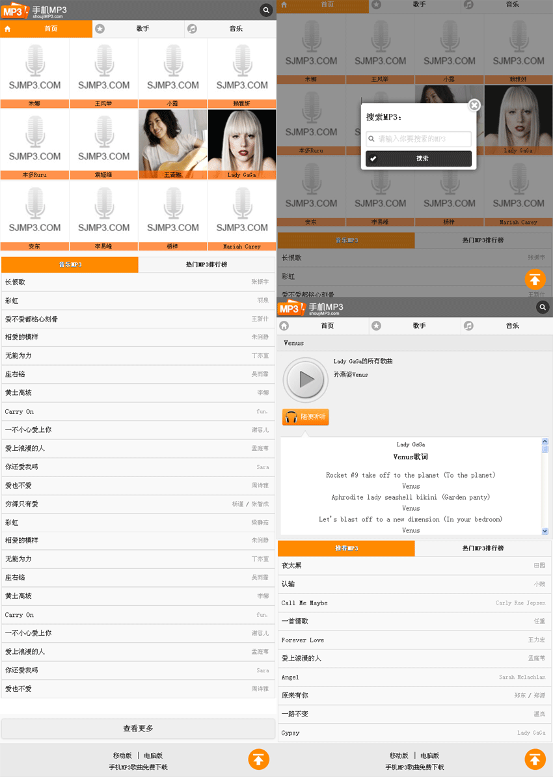This screenshot has width=553, height=777.
Task: Click the star icon beside 歌手 on the Venus page
Action: 376,325
